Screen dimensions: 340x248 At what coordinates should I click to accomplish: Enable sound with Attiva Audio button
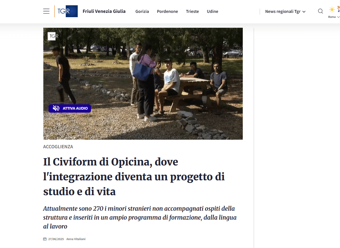[x=70, y=108]
